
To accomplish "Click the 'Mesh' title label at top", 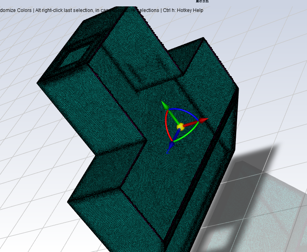I will point(202,2).
